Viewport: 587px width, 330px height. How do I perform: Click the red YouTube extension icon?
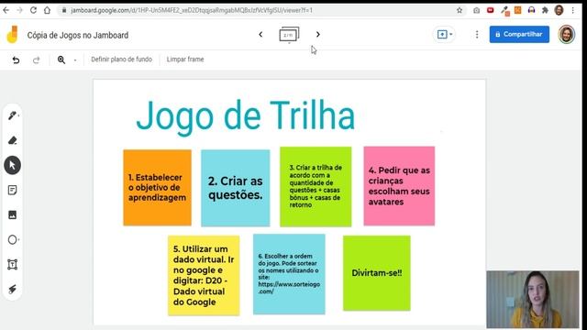coord(491,10)
